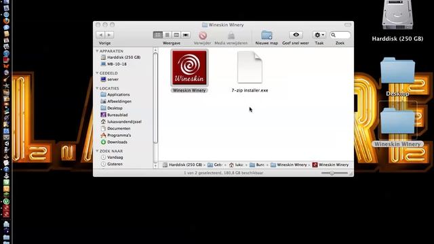
Task: Open the Taak gear dropdown
Action: pos(319,35)
